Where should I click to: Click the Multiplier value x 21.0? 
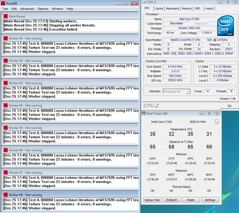pos(175,71)
